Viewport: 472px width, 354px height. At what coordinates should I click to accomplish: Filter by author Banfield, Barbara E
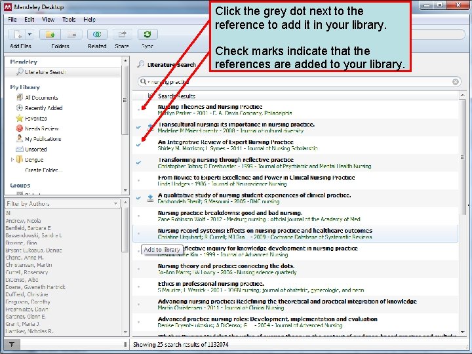coord(28,228)
